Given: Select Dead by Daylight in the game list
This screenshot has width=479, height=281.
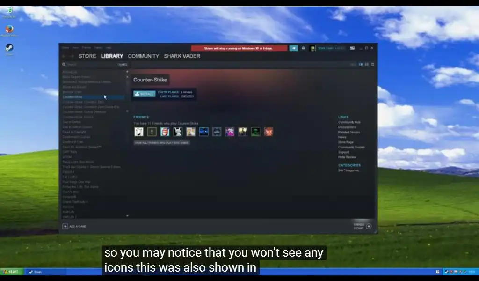Looking at the screenshot, I should click(74, 132).
